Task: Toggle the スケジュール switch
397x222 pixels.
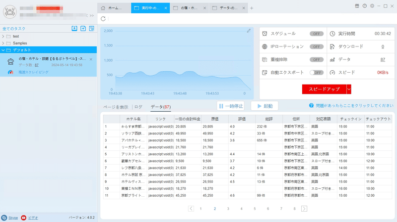Action: 317,34
